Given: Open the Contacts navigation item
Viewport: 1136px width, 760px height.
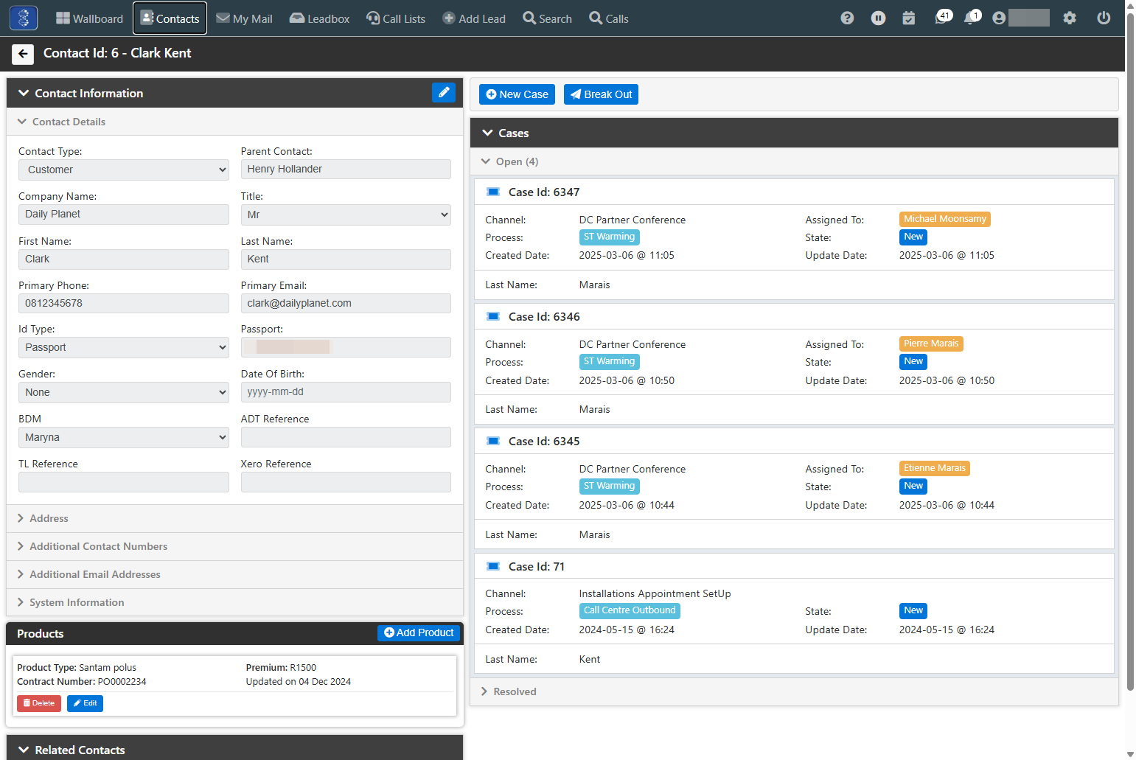Looking at the screenshot, I should coord(170,18).
